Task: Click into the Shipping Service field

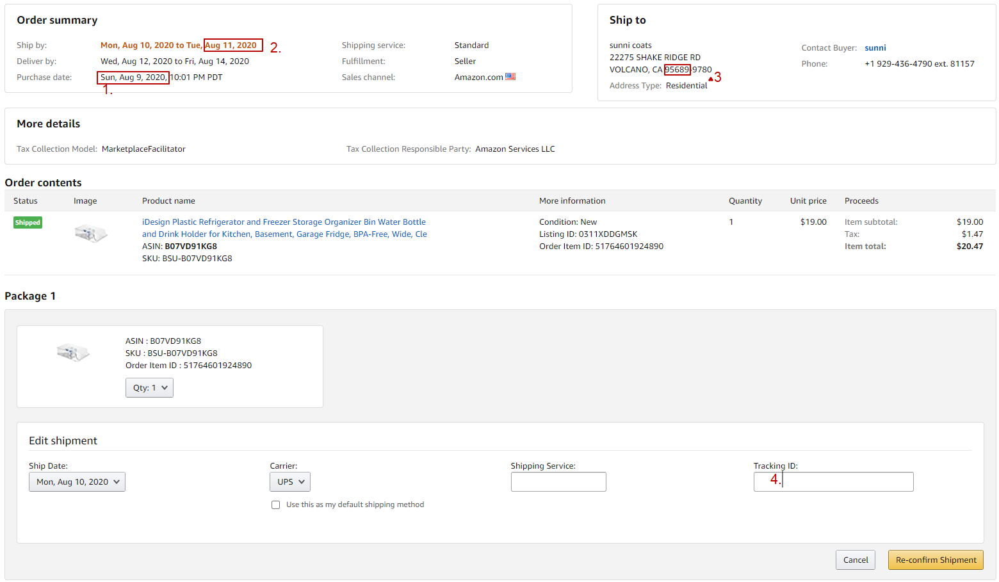Action: (x=558, y=482)
